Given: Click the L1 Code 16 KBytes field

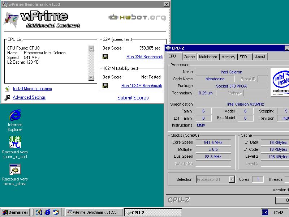Looking at the screenshot, I should click(x=275, y=149).
